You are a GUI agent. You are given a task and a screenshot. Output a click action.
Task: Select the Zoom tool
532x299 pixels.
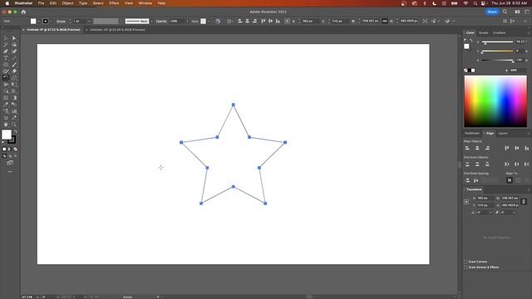tap(14, 125)
